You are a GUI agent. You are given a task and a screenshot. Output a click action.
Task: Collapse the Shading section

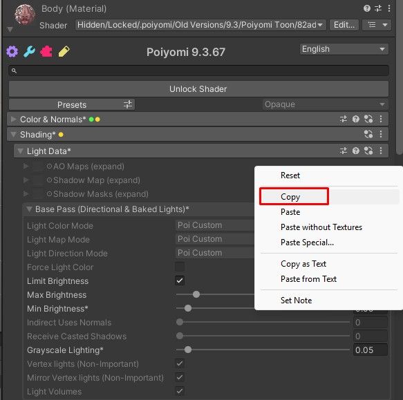[13, 134]
